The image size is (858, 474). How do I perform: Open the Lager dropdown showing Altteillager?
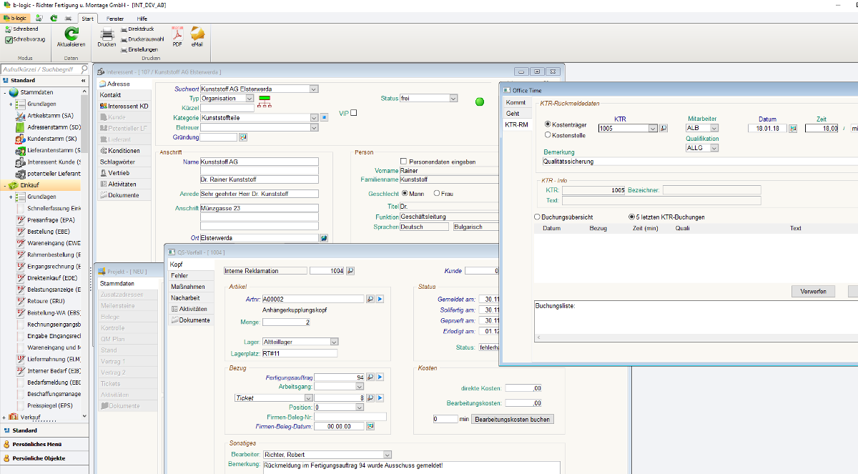click(x=334, y=342)
